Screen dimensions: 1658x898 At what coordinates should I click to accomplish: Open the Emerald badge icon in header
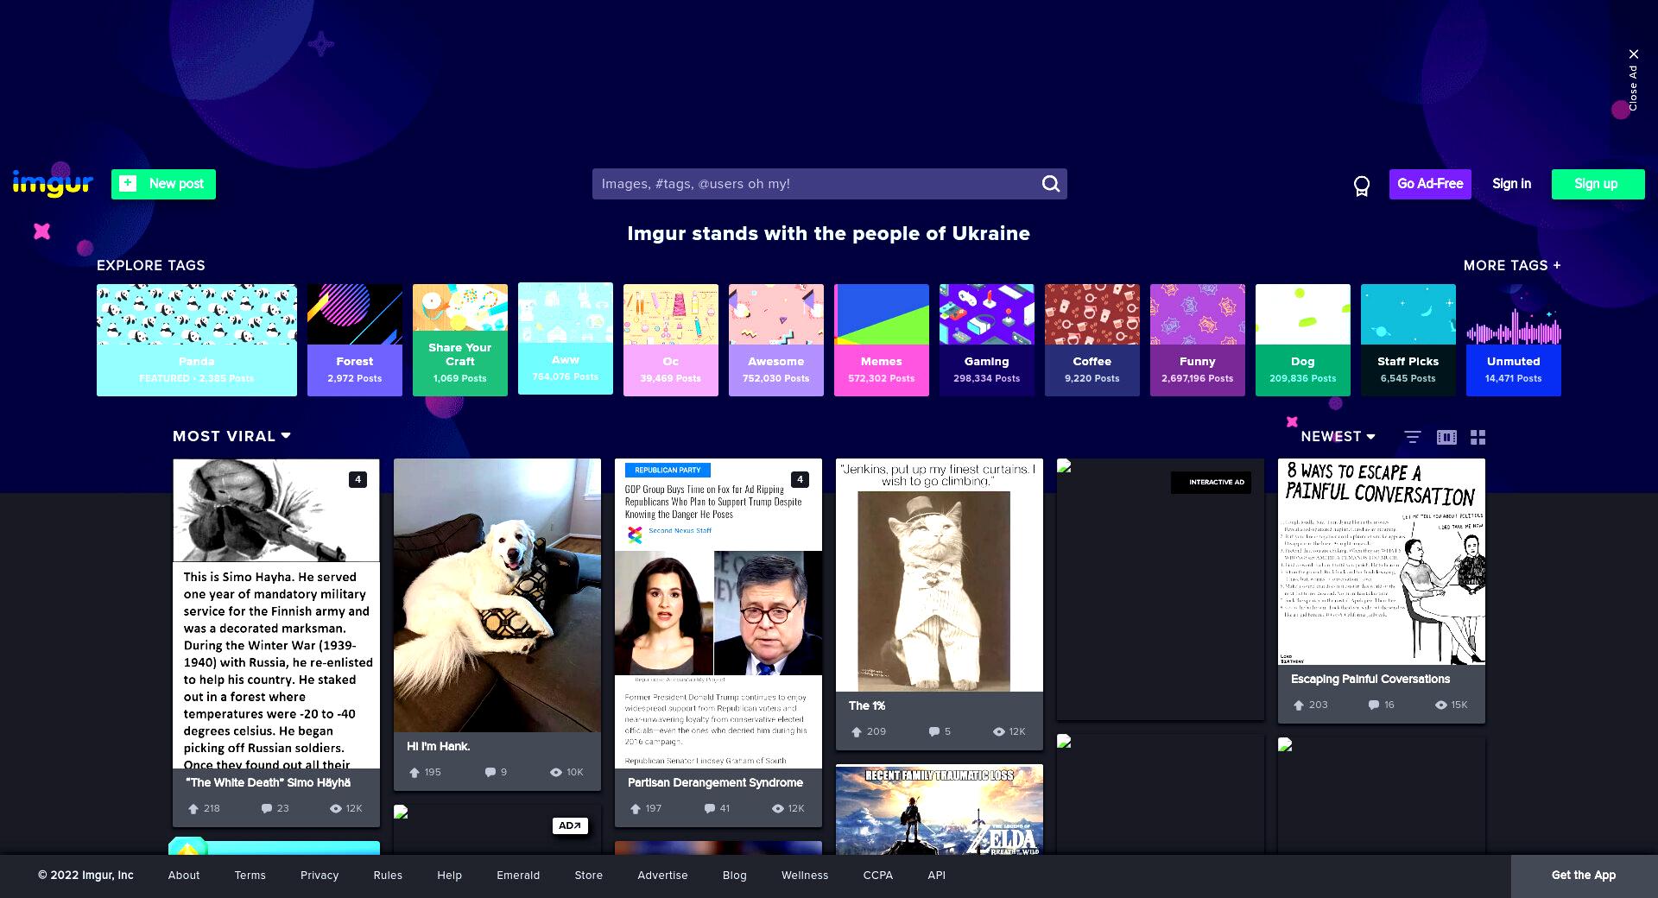(1362, 186)
